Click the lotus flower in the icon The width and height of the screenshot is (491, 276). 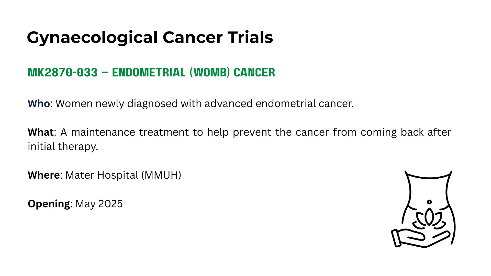[429, 218]
